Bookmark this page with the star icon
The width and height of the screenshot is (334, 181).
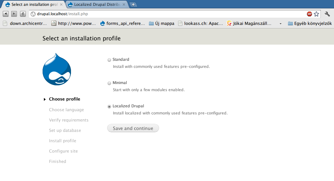coord(317,14)
